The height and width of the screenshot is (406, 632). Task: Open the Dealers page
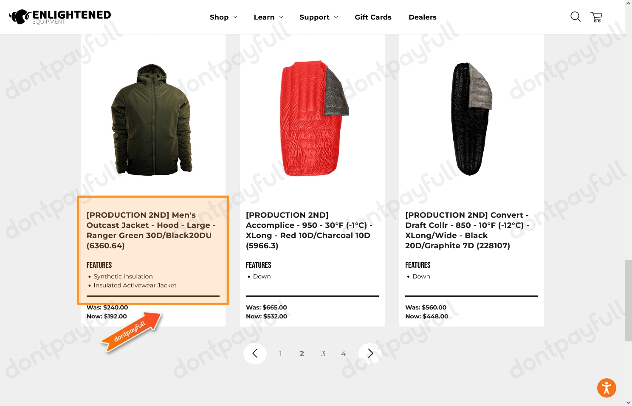tap(422, 17)
